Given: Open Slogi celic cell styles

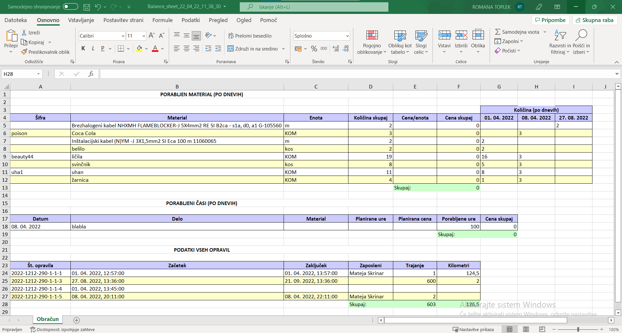Looking at the screenshot, I should [421, 42].
